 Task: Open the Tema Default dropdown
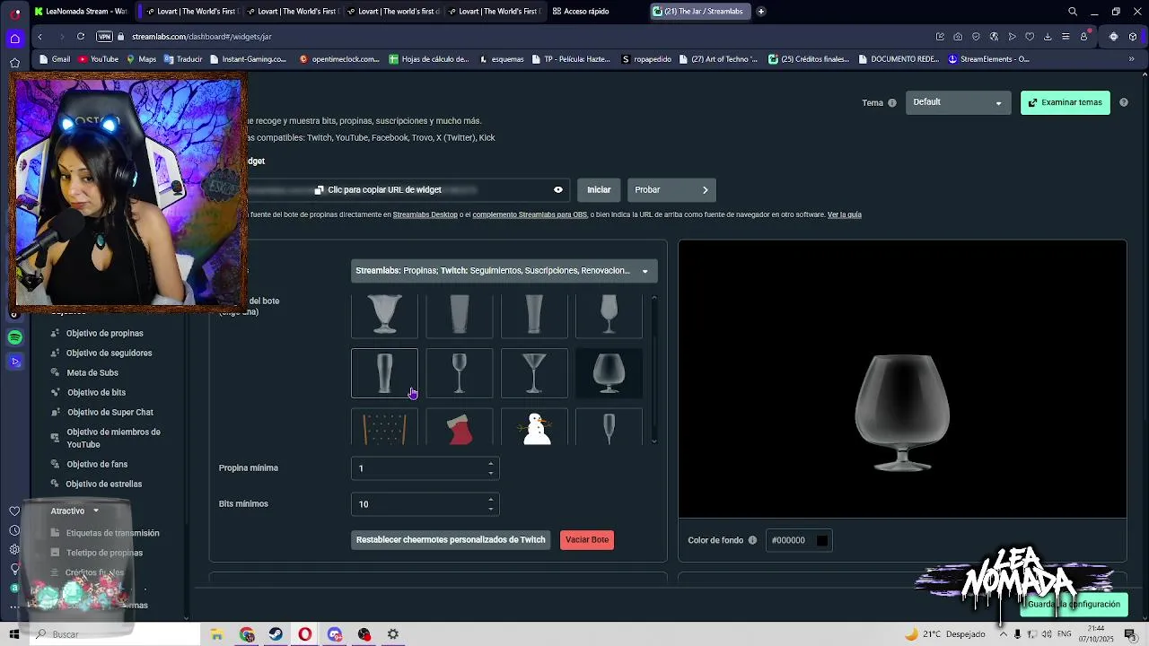(x=957, y=102)
